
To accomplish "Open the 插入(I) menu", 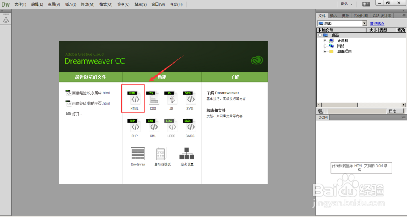I will click(70, 4).
